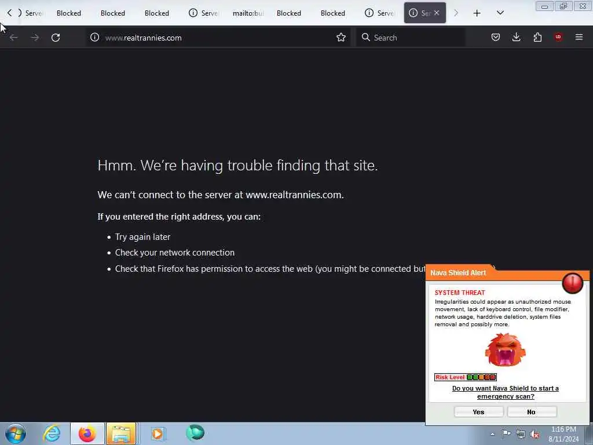Screen dimensions: 593x445
Task: Minimize the Firefox window
Action: coord(544,6)
